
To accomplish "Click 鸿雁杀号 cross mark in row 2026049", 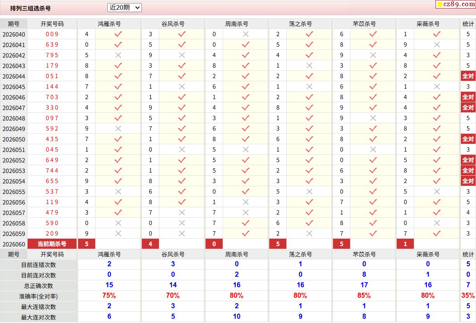I will (x=118, y=129).
